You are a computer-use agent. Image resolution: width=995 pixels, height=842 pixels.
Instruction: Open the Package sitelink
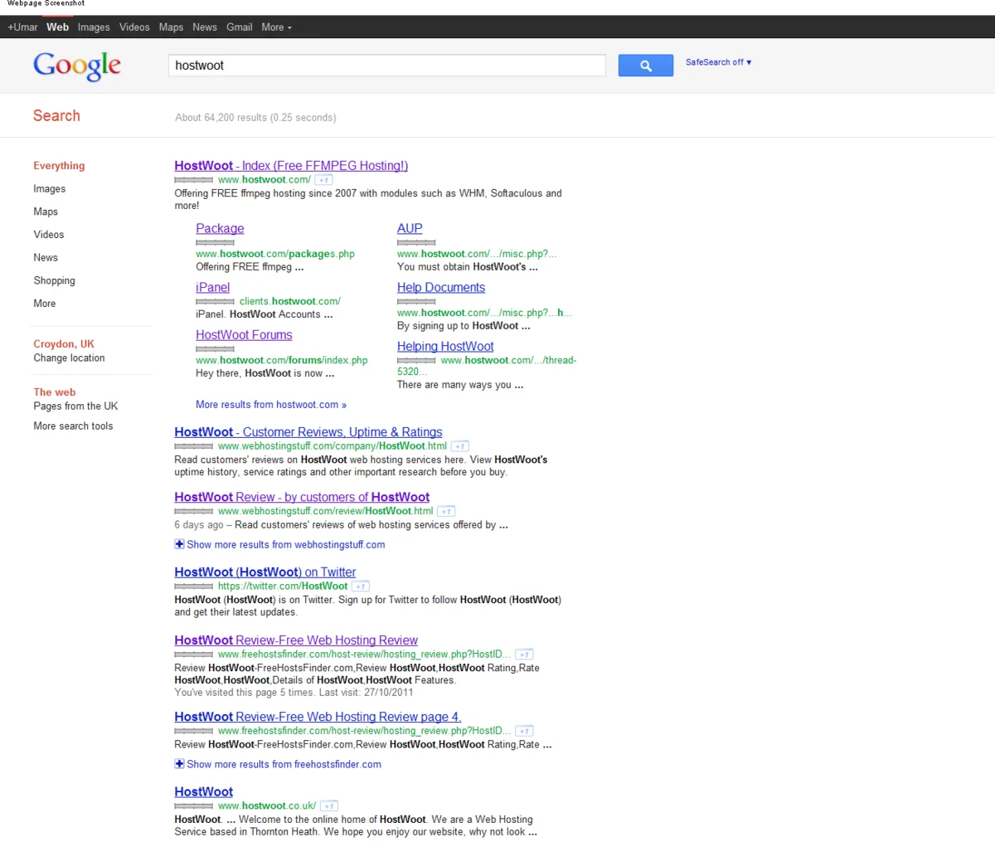point(220,229)
